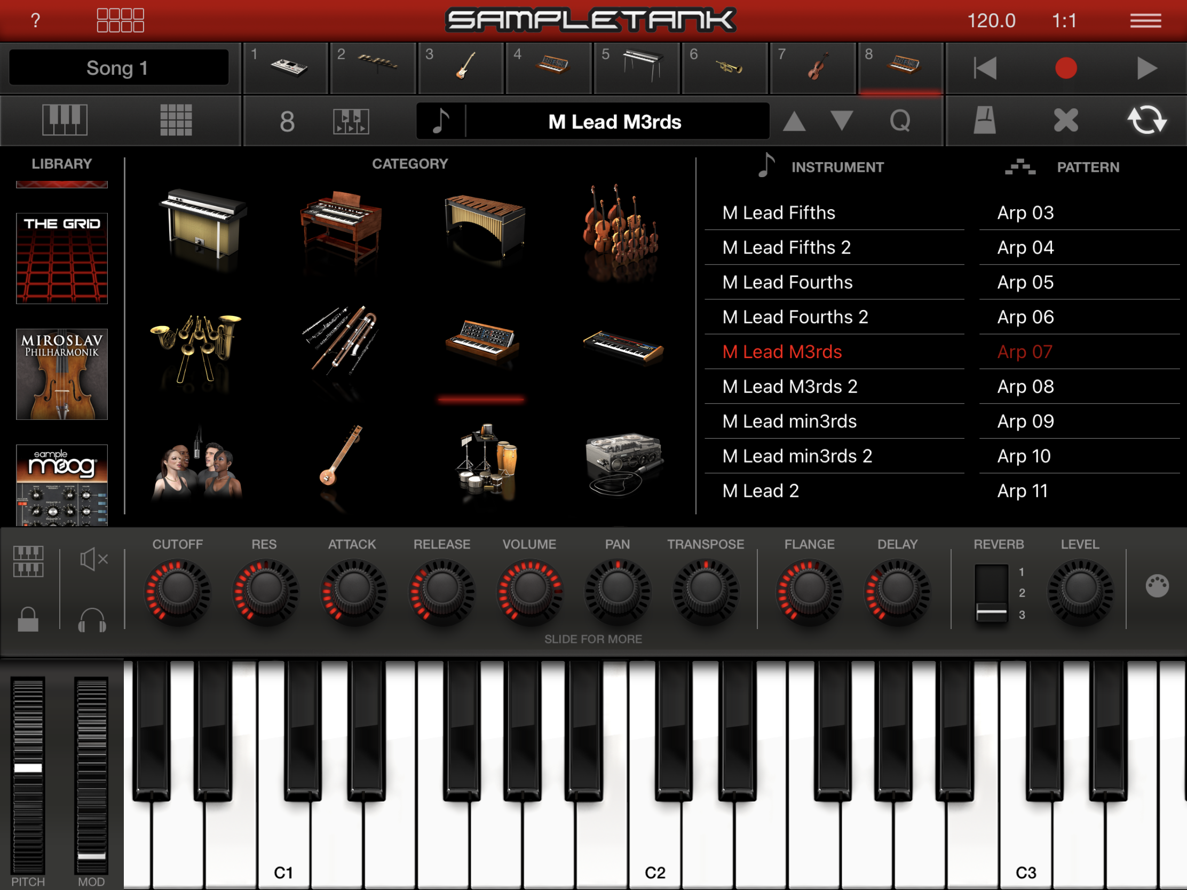Choose M Lead Fourths instrument
The width and height of the screenshot is (1187, 890).
point(787,282)
